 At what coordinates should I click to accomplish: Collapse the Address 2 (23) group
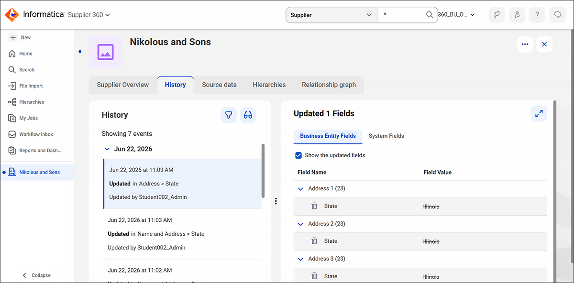tap(300, 224)
